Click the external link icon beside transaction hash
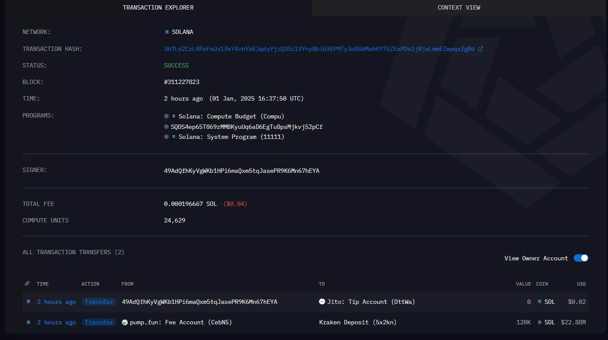 [481, 49]
